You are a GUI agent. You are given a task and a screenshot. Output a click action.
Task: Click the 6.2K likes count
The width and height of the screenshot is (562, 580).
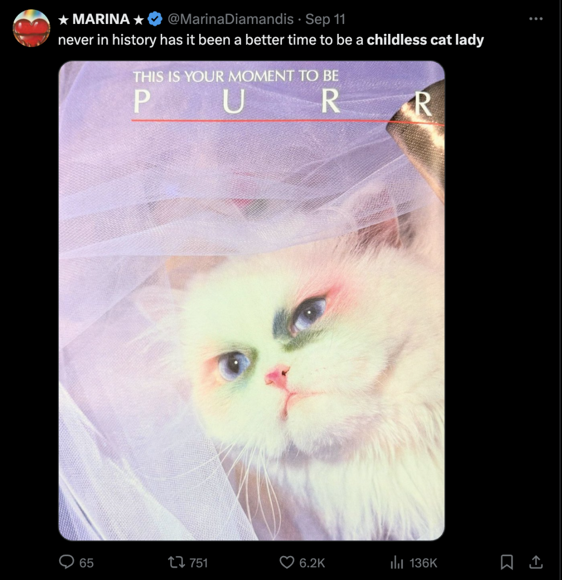click(x=312, y=563)
